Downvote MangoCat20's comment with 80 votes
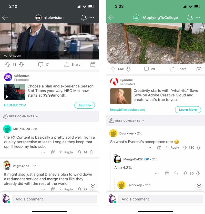The height and width of the screenshot is (214, 205). (198, 174)
